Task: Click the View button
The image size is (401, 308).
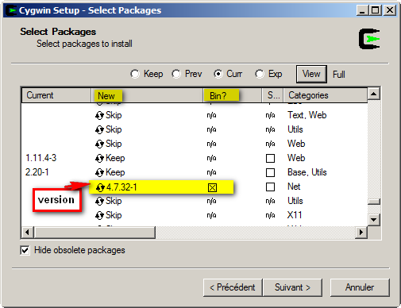Action: pyautogui.click(x=311, y=74)
